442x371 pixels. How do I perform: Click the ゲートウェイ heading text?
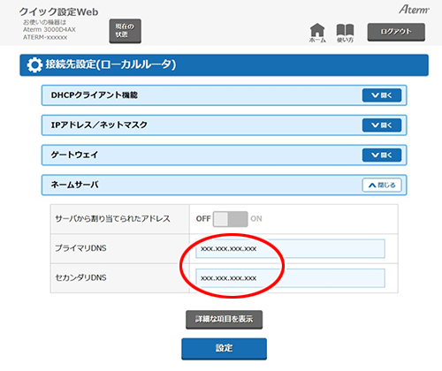74,155
